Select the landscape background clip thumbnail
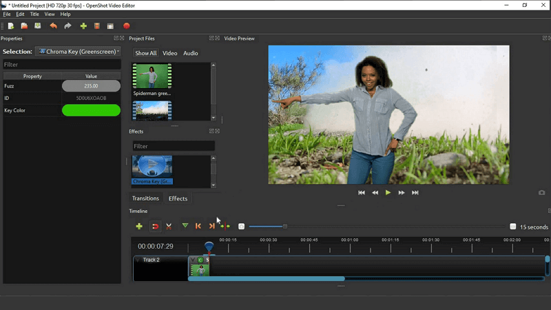Screen dimensions: 551x310 tap(152, 111)
